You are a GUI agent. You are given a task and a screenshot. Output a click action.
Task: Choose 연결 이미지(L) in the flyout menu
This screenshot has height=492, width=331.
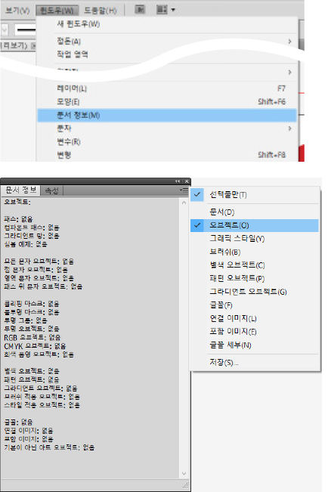(255, 318)
